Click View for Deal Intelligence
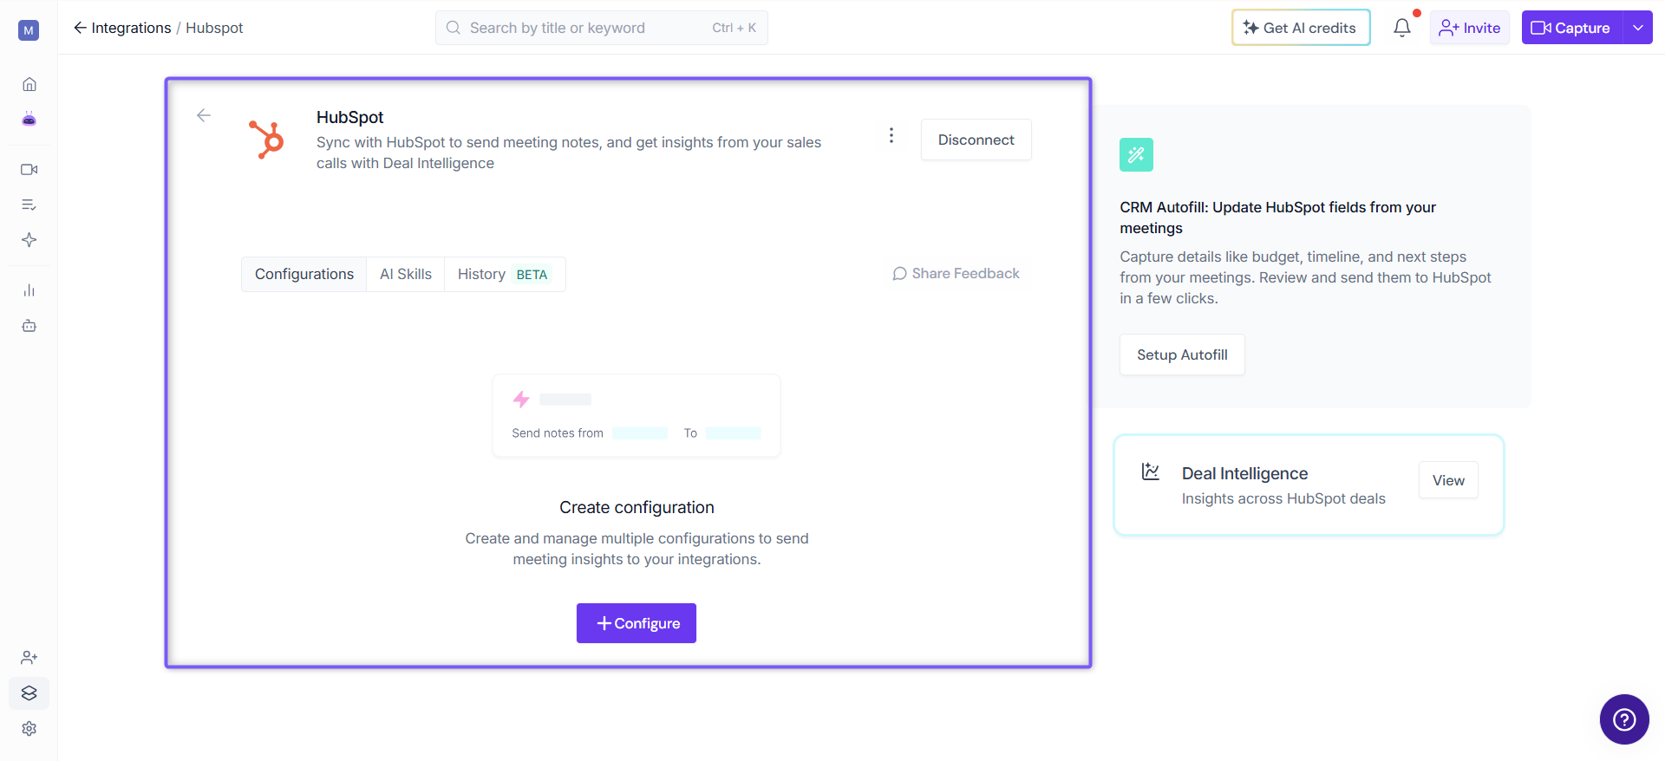The height and width of the screenshot is (761, 1665). tap(1448, 480)
